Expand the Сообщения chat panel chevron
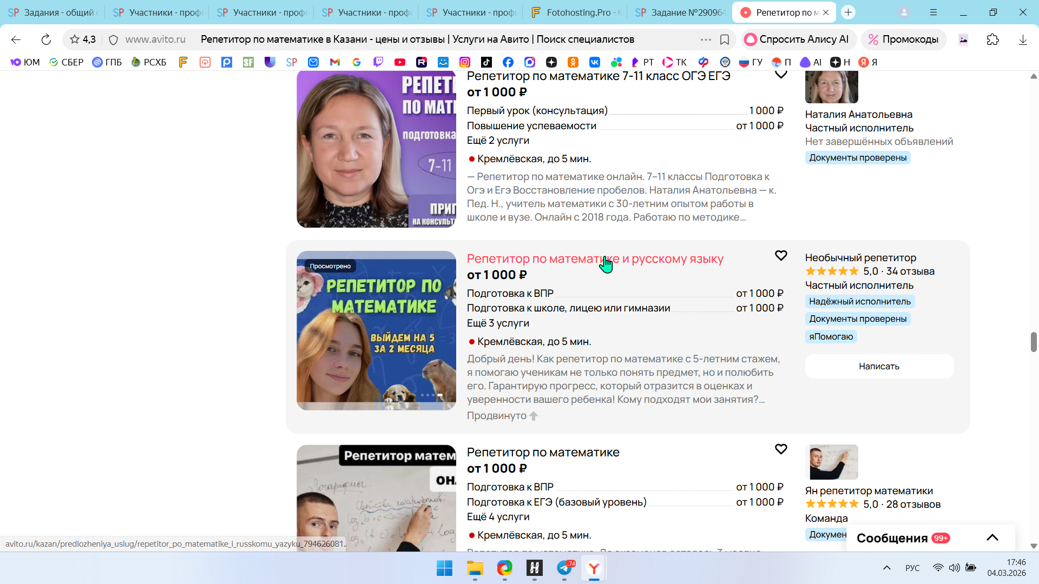The height and width of the screenshot is (584, 1039). [992, 537]
